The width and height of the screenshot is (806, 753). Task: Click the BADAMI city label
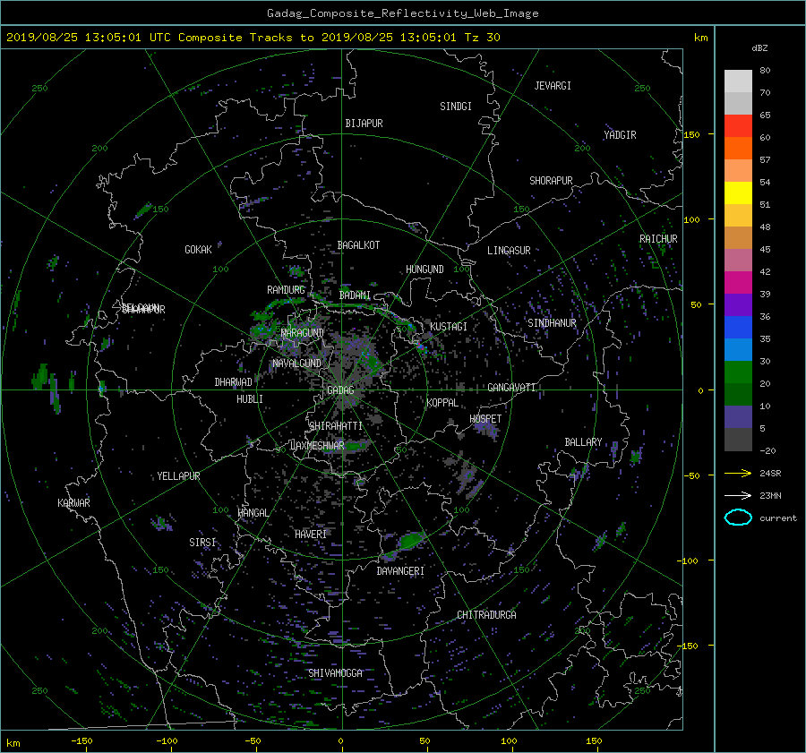pos(355,295)
